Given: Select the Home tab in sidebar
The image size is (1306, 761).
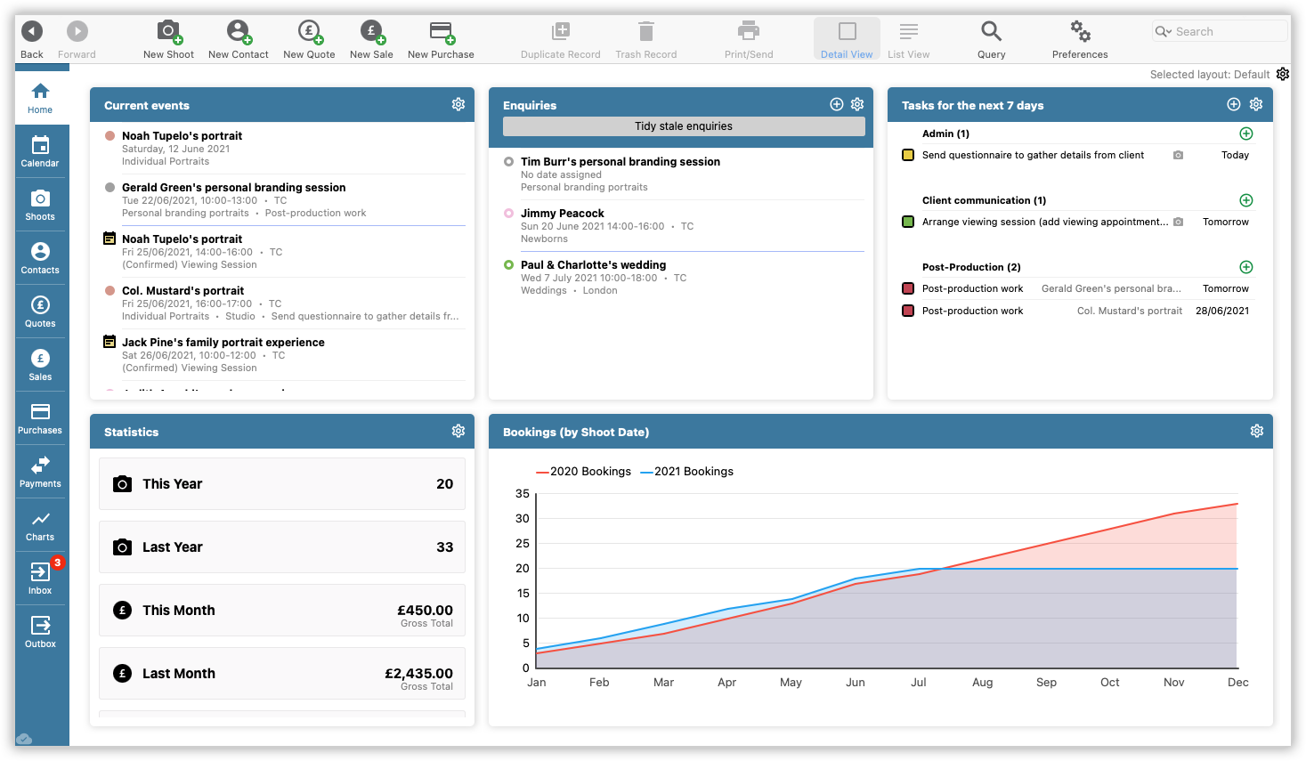Looking at the screenshot, I should click(40, 98).
